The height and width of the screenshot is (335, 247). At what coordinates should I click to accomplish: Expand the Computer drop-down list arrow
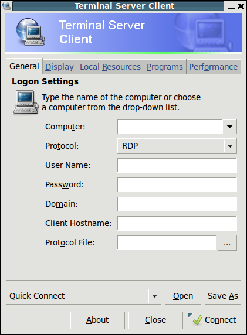(x=229, y=127)
